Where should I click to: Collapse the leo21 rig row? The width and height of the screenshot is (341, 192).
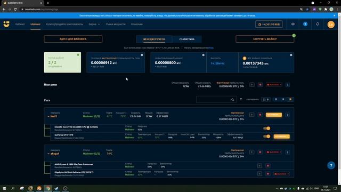tap(48, 116)
